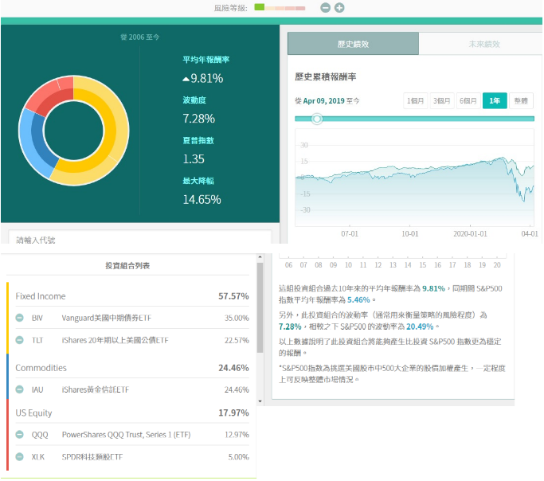
Task: Click the 1年 period button
Action: [495, 100]
